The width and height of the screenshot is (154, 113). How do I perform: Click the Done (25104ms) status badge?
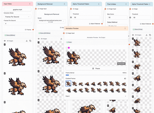point(44,33)
